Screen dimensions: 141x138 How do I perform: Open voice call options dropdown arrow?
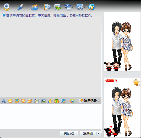27,7
